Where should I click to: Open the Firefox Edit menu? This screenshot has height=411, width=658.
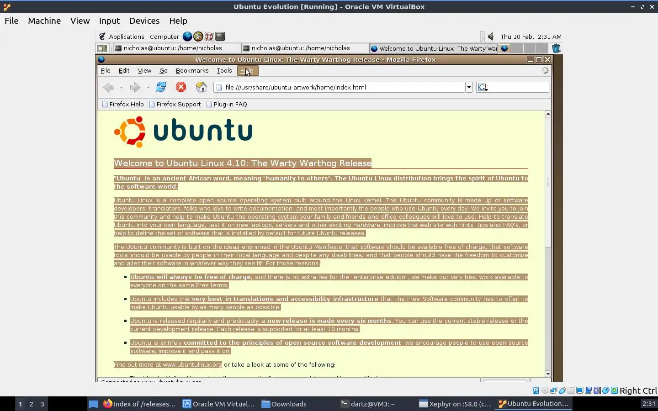coord(124,71)
